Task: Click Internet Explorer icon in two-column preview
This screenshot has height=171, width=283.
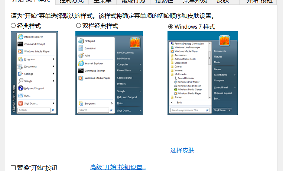Action: (x=81, y=63)
